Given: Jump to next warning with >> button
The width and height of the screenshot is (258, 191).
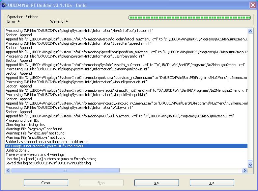Looking at the screenshot, I should click(x=212, y=183).
